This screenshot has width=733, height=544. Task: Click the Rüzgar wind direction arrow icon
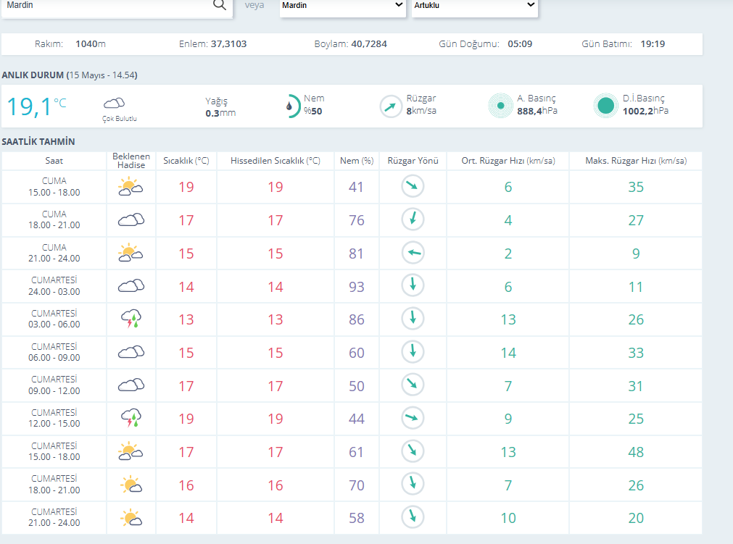[390, 106]
